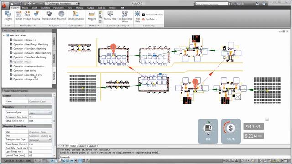Click the MODEL status bar button
292x164 pixels.
pos(226,160)
